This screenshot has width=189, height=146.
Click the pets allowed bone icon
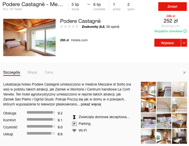74,117
